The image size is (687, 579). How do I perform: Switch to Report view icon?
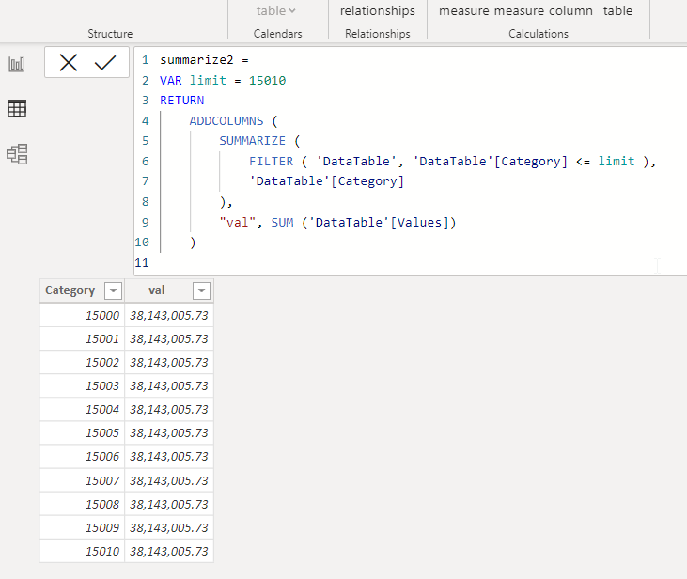[17, 65]
